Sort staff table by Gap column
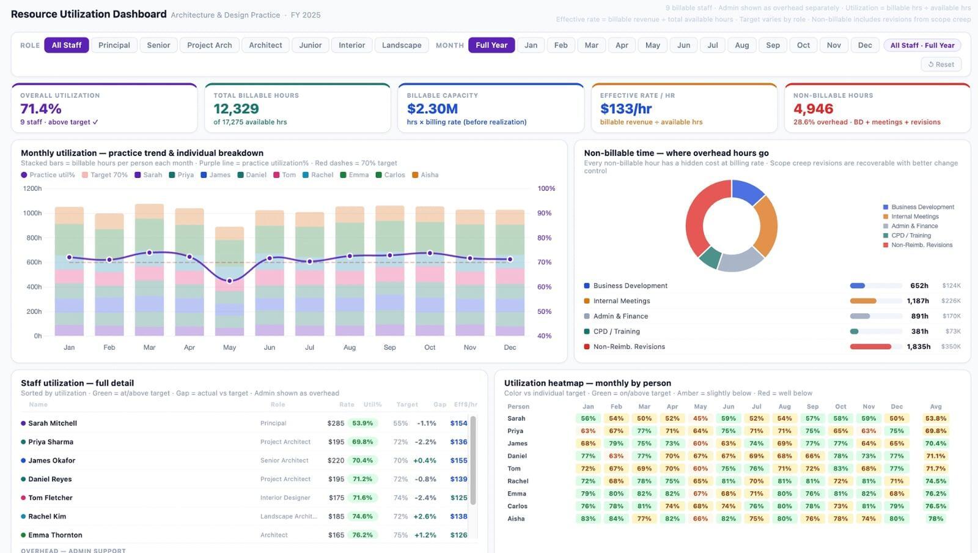This screenshot has width=978, height=553. pos(439,404)
